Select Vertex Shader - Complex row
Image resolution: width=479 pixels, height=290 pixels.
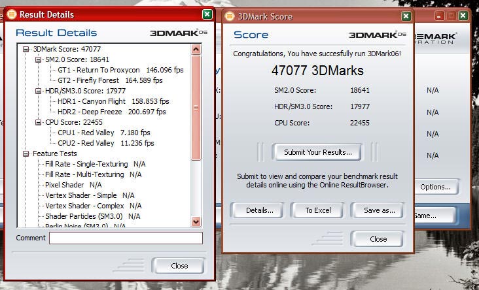click(93, 206)
